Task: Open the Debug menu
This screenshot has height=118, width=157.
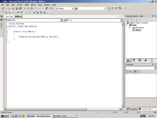Action: (33, 5)
